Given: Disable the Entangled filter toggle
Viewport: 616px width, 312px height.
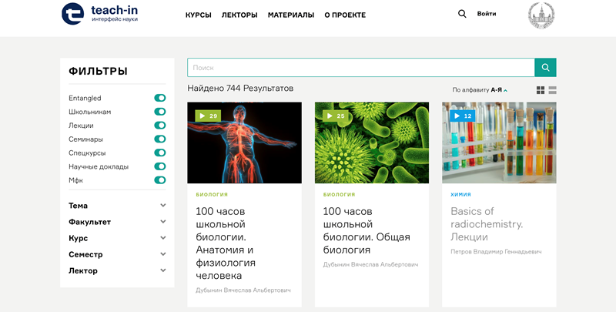Looking at the screenshot, I should click(x=160, y=98).
